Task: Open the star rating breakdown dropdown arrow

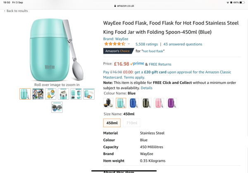Action: (129, 44)
